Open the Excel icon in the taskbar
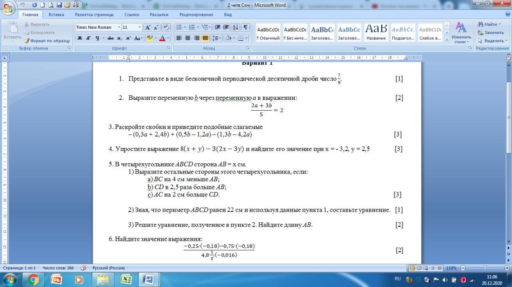 coord(126,279)
